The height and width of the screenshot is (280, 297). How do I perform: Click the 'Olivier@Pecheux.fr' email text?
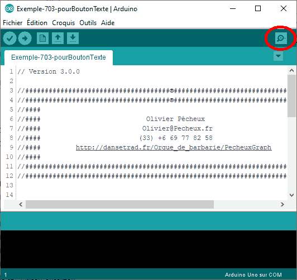tap(178, 128)
